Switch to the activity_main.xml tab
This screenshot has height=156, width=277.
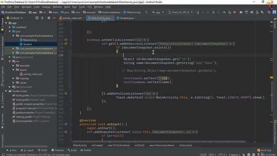click(x=72, y=18)
